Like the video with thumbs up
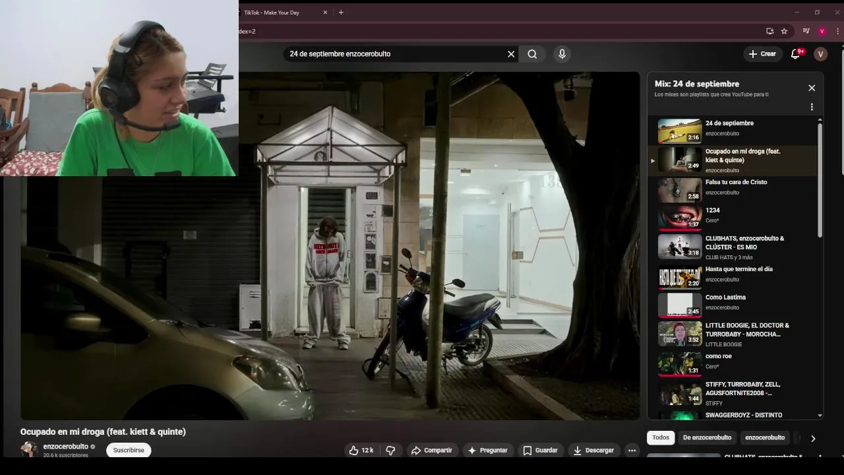This screenshot has width=844, height=475. point(361,451)
